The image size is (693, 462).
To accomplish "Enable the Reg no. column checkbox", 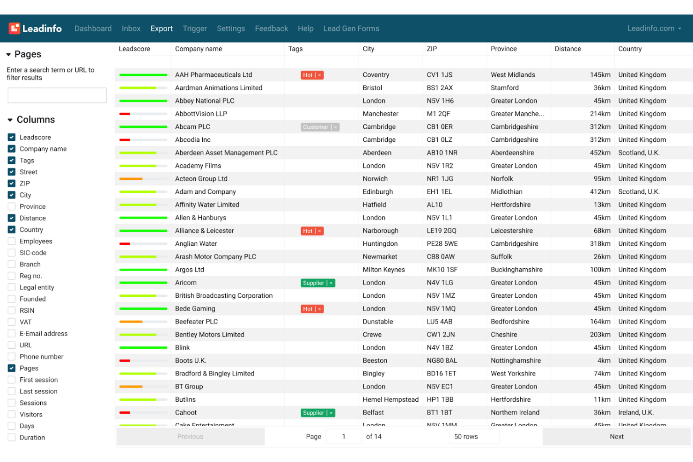I will 12,276.
